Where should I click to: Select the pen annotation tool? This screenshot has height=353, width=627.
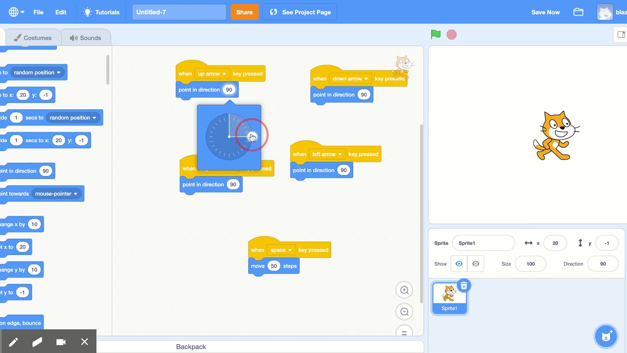(x=13, y=342)
